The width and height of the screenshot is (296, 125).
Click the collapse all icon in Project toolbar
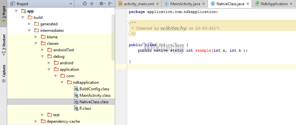92,4
